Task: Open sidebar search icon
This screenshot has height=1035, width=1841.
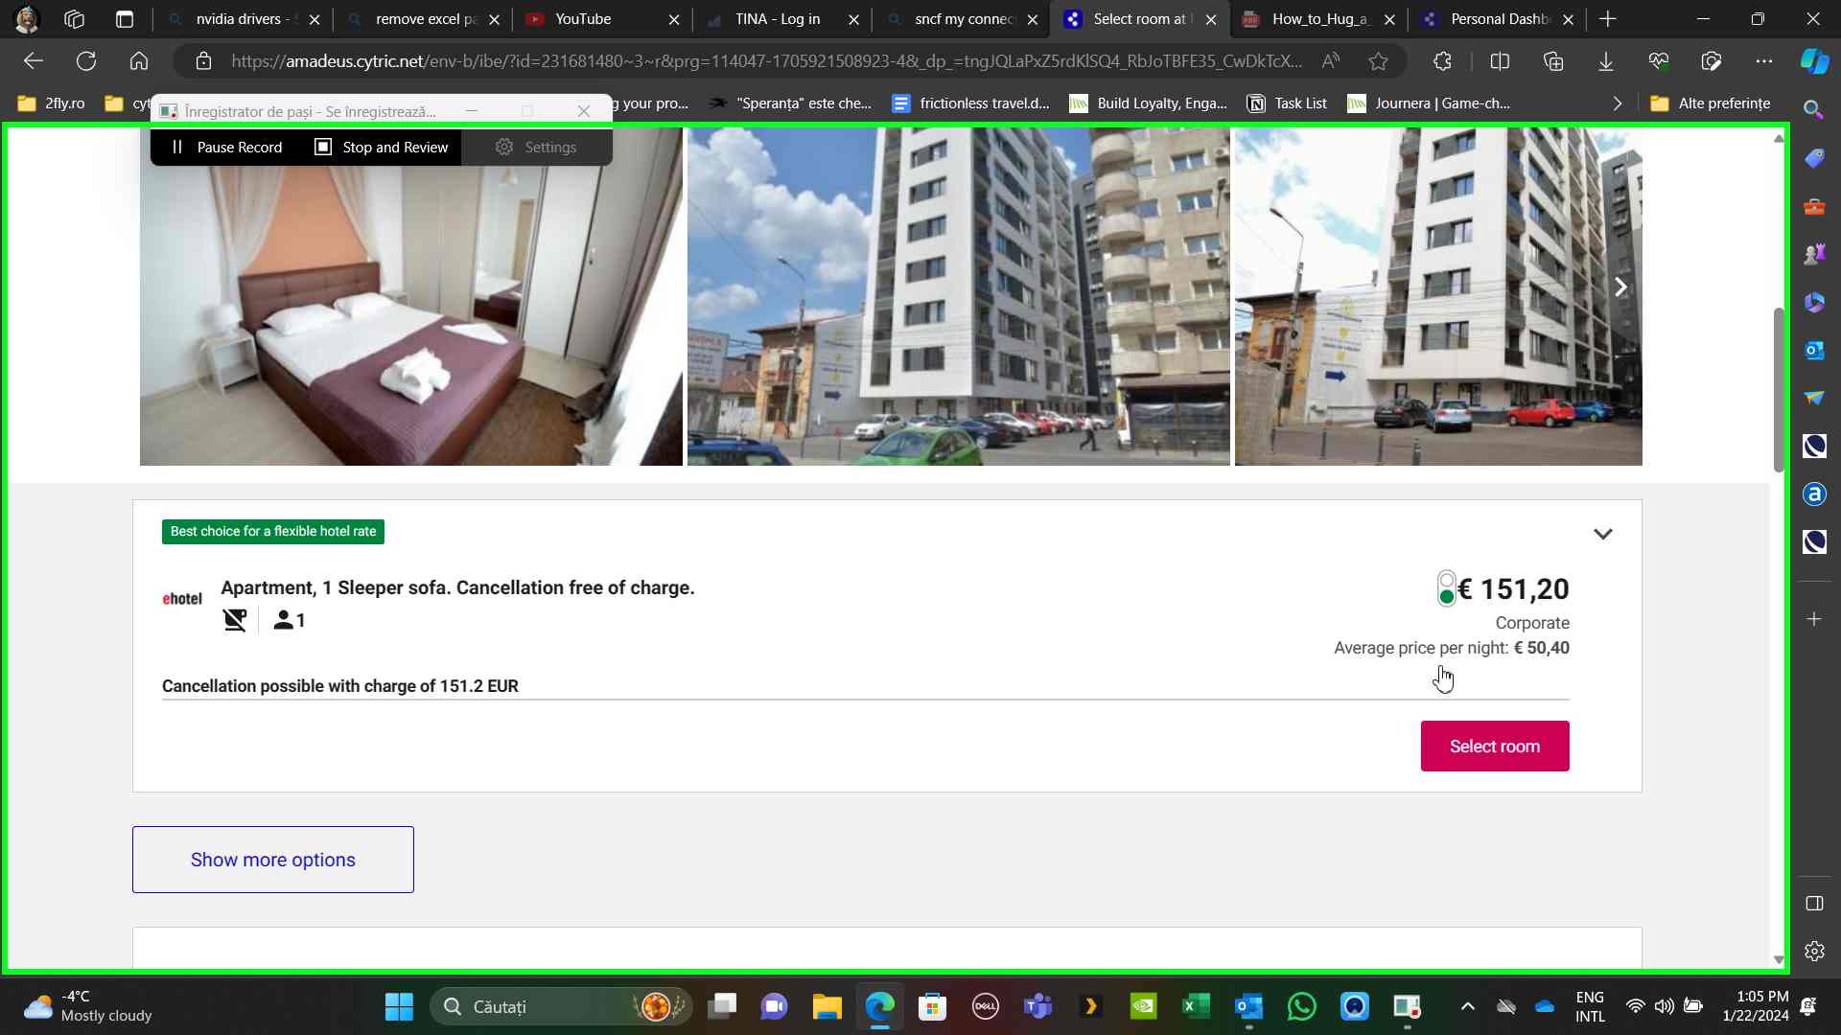Action: pyautogui.click(x=1813, y=109)
